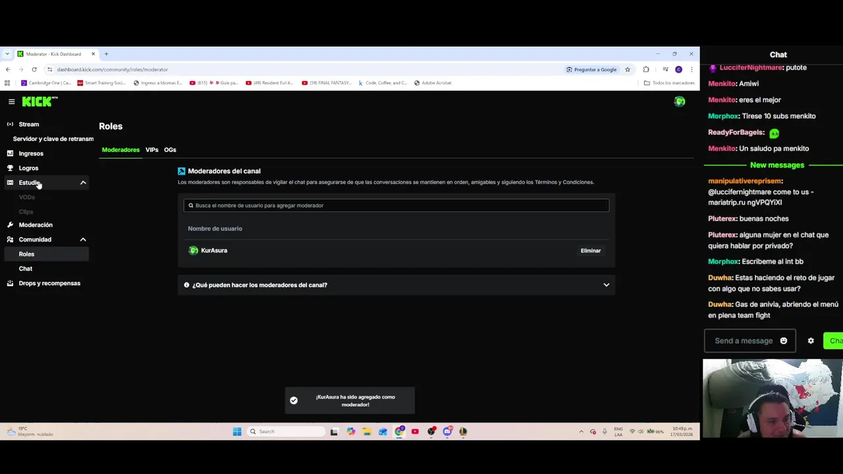The width and height of the screenshot is (843, 474).
Task: Click the green Chat send button
Action: coord(834,341)
